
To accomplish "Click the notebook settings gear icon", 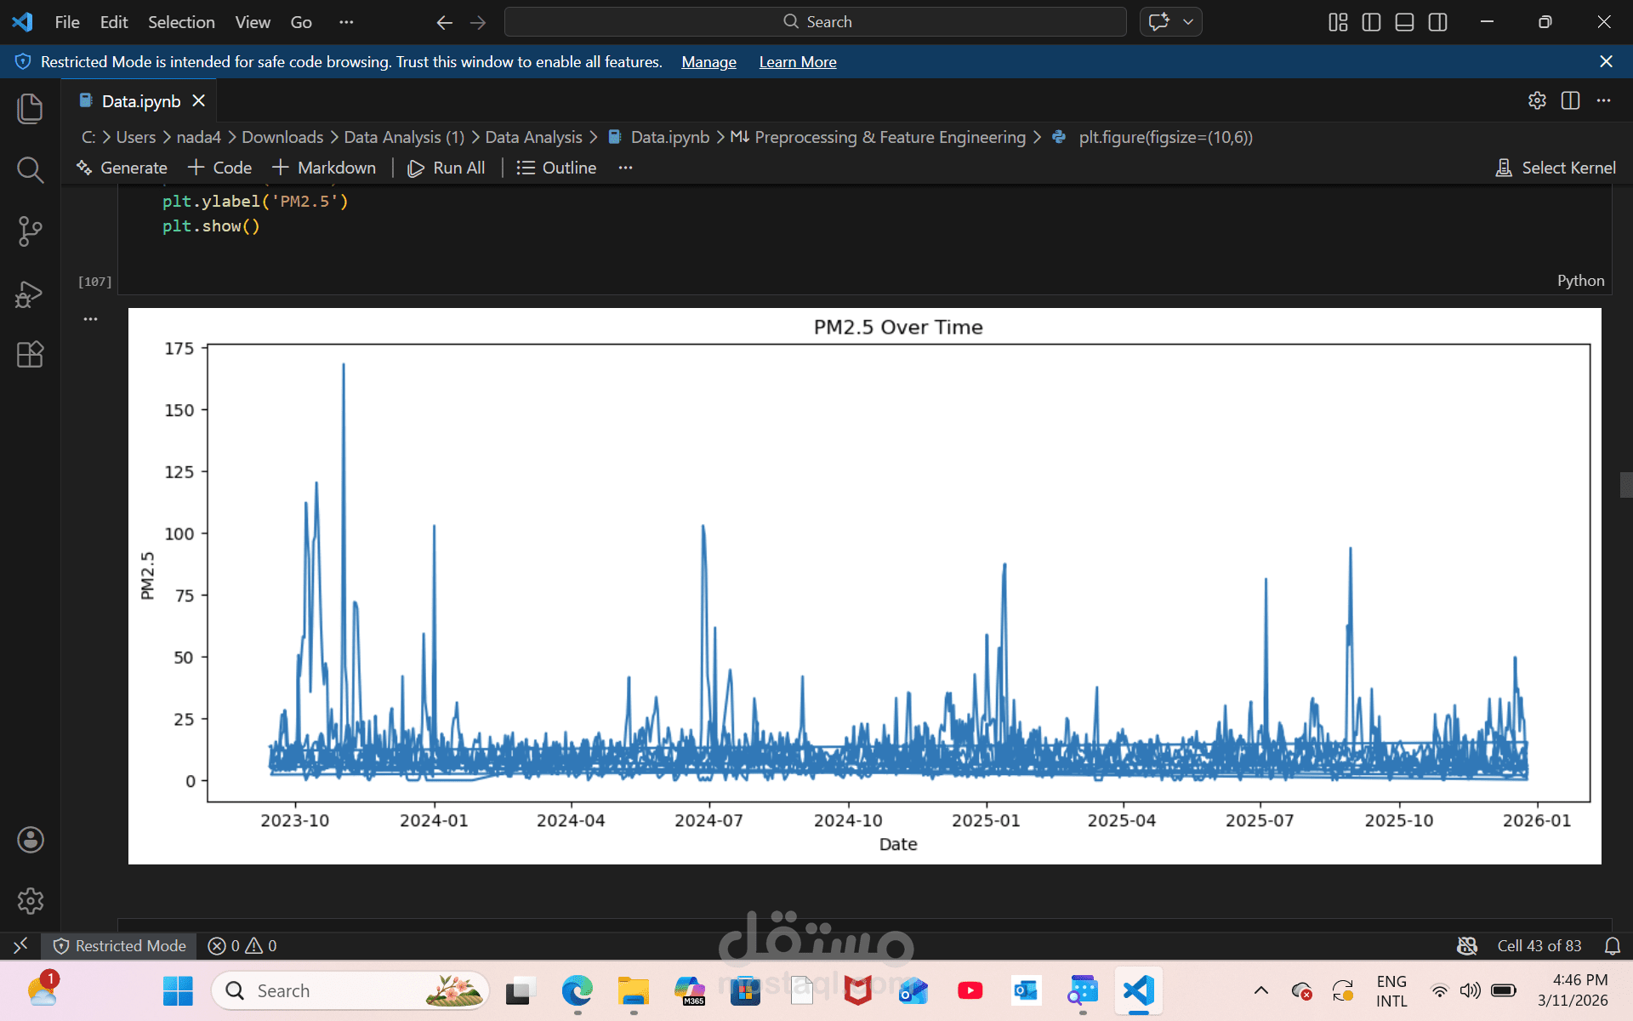I will pos(1536,100).
